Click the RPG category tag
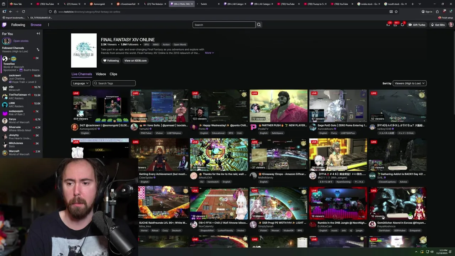 [x=146, y=44]
